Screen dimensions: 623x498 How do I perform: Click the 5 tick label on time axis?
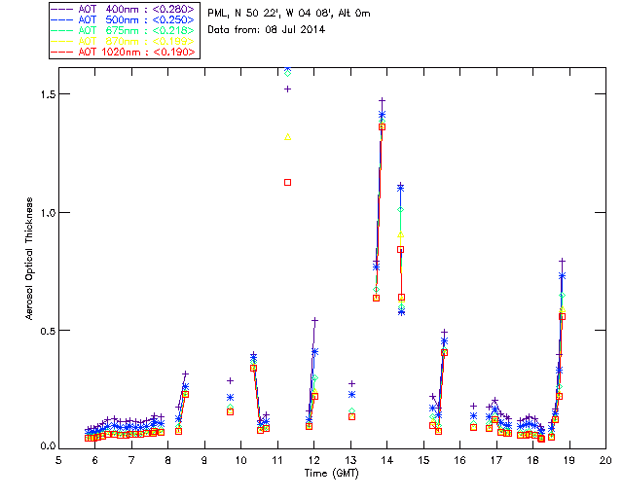(x=58, y=461)
